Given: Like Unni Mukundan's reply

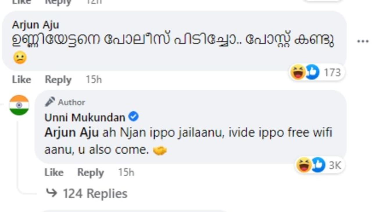Looking at the screenshot, I should 54,173.
